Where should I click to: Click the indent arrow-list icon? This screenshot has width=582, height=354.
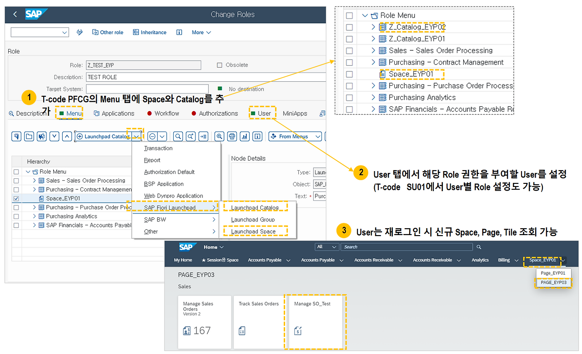pyautogui.click(x=203, y=136)
